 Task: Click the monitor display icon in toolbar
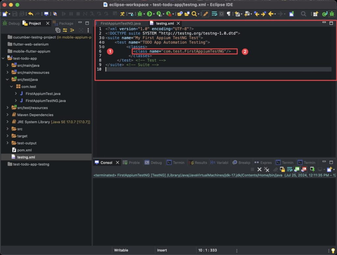46,14
